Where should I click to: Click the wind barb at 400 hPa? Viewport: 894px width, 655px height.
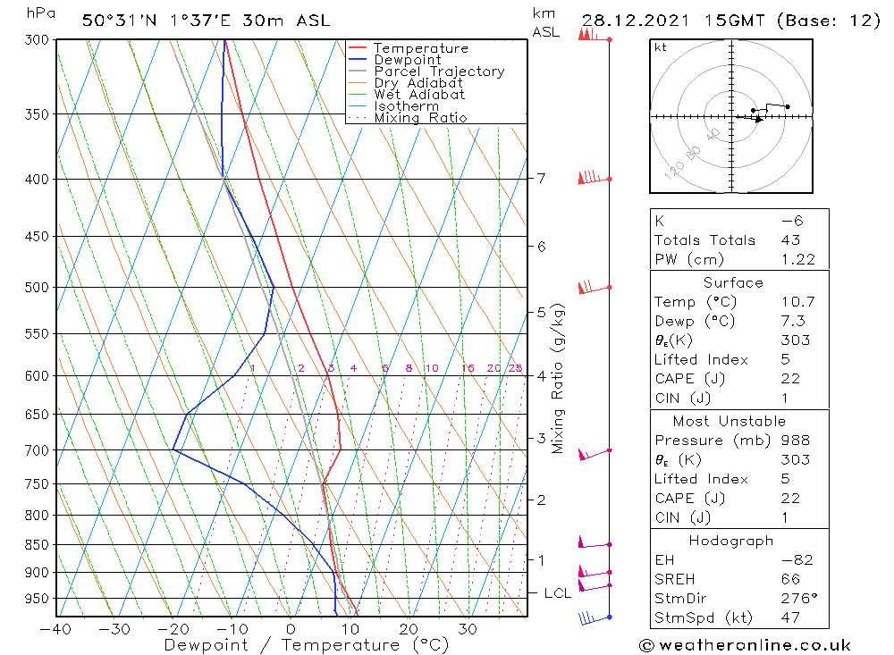(595, 177)
